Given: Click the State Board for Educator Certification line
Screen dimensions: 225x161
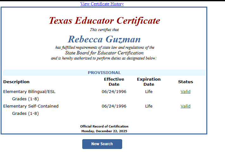Looking at the screenshot, I should click(x=104, y=53).
